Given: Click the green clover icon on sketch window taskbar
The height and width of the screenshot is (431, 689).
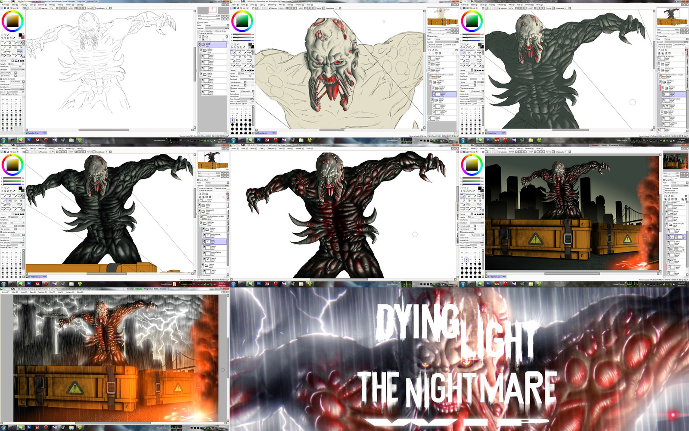Looking at the screenshot, I should (x=80, y=140).
